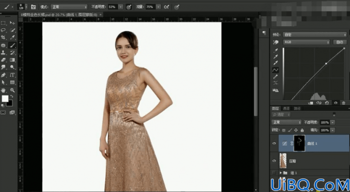Open the Curves preset dropdown
The image size is (350, 192).
[315, 35]
